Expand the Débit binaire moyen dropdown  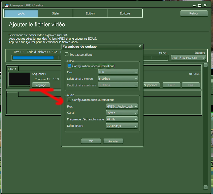(x=118, y=78)
